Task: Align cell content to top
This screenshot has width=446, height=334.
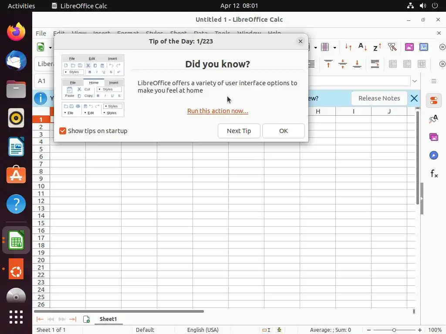Action: (328, 64)
